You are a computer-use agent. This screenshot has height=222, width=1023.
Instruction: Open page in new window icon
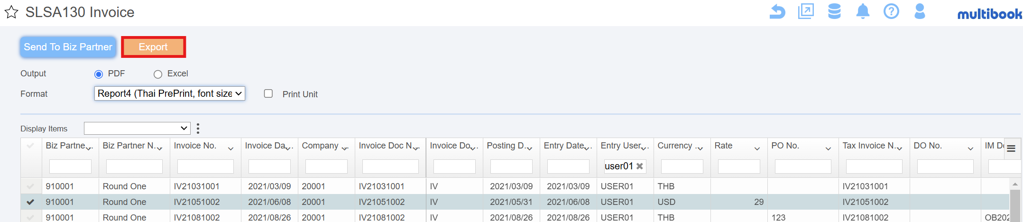click(806, 11)
